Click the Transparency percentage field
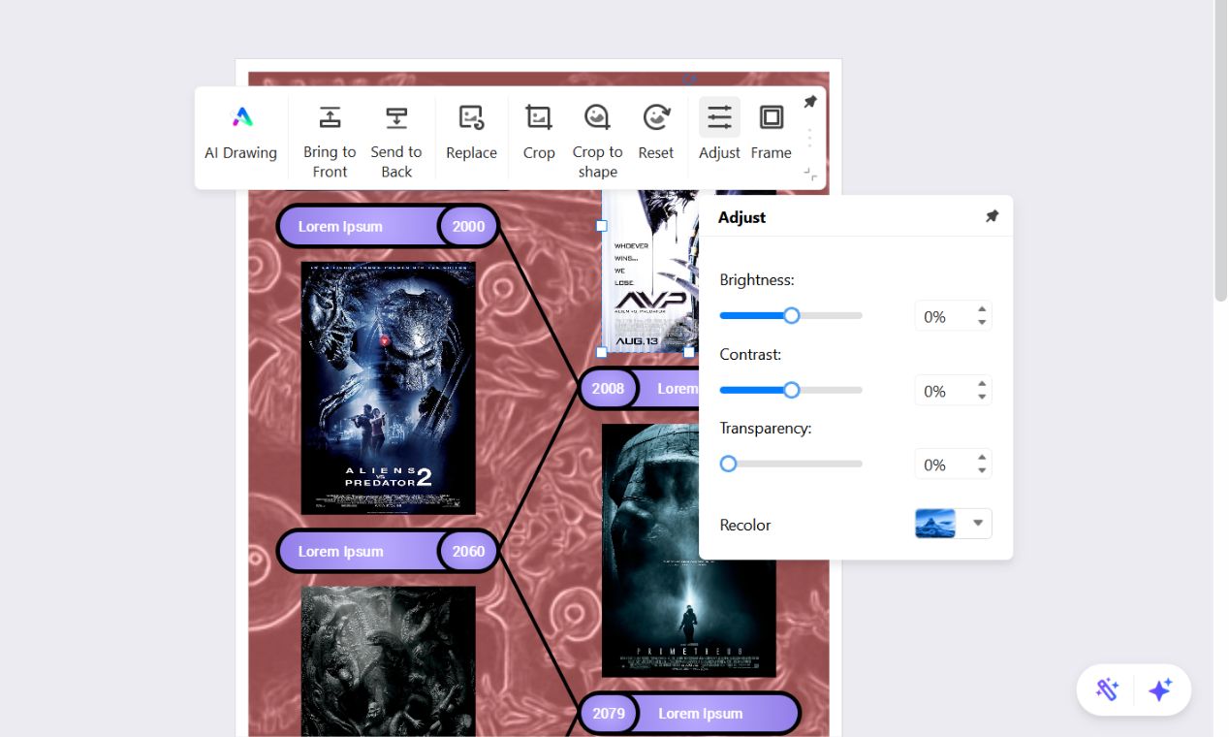Image resolution: width=1229 pixels, height=737 pixels. point(944,465)
